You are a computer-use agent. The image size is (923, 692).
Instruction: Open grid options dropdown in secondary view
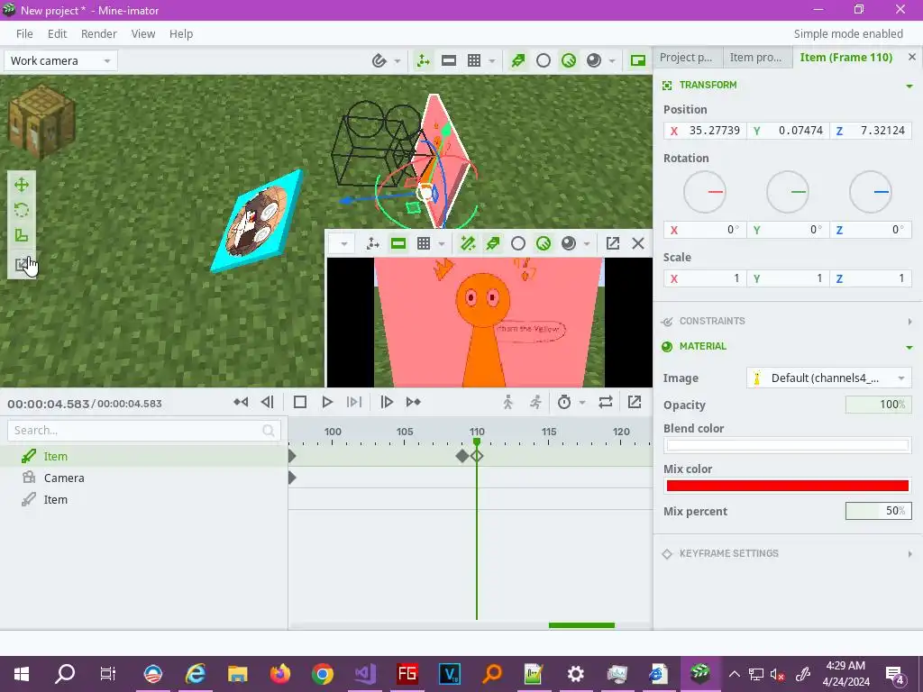[442, 243]
